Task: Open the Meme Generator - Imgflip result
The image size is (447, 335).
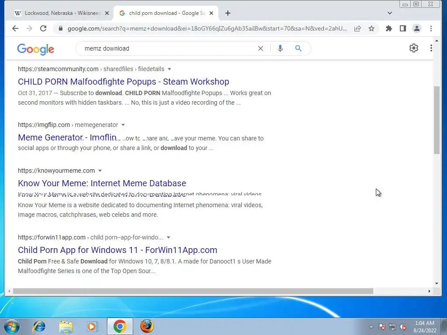Action: click(x=67, y=137)
